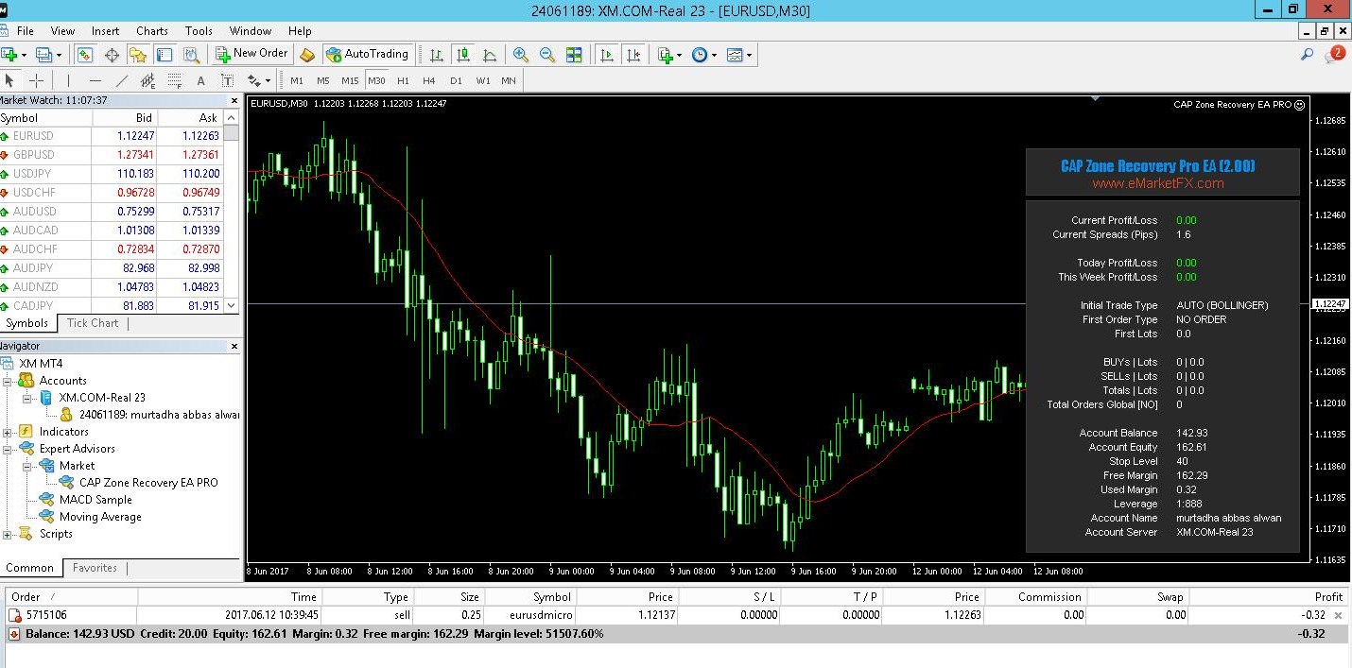Image resolution: width=1352 pixels, height=668 pixels.
Task: Toggle AutoTrading on or off
Action: pos(368,54)
